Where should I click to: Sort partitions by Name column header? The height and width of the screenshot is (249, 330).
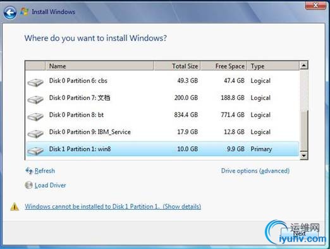click(x=99, y=66)
